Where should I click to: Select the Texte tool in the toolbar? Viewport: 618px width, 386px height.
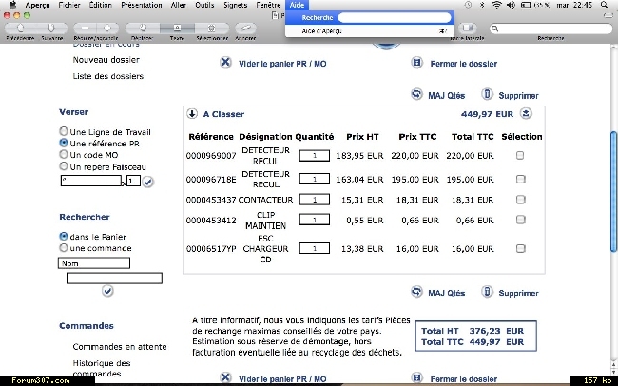pyautogui.click(x=177, y=28)
